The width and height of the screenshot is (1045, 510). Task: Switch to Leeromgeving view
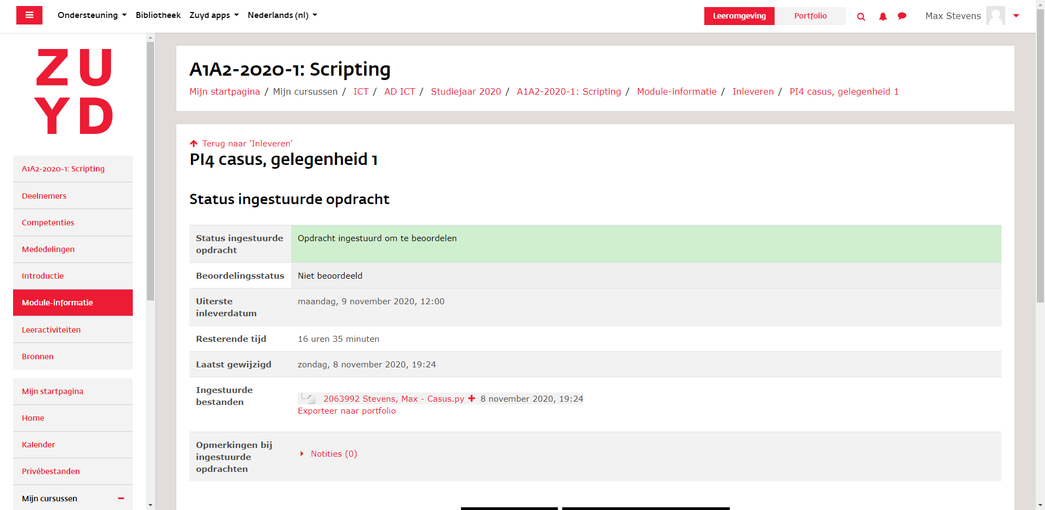(739, 16)
